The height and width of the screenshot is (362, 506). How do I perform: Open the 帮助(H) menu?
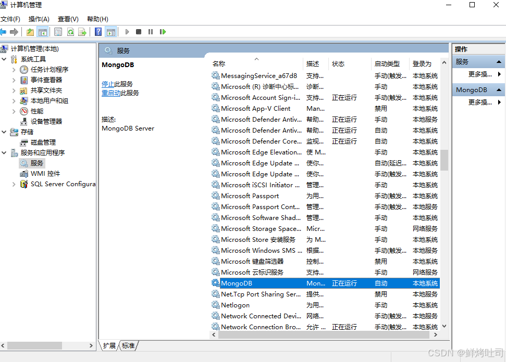click(97, 19)
